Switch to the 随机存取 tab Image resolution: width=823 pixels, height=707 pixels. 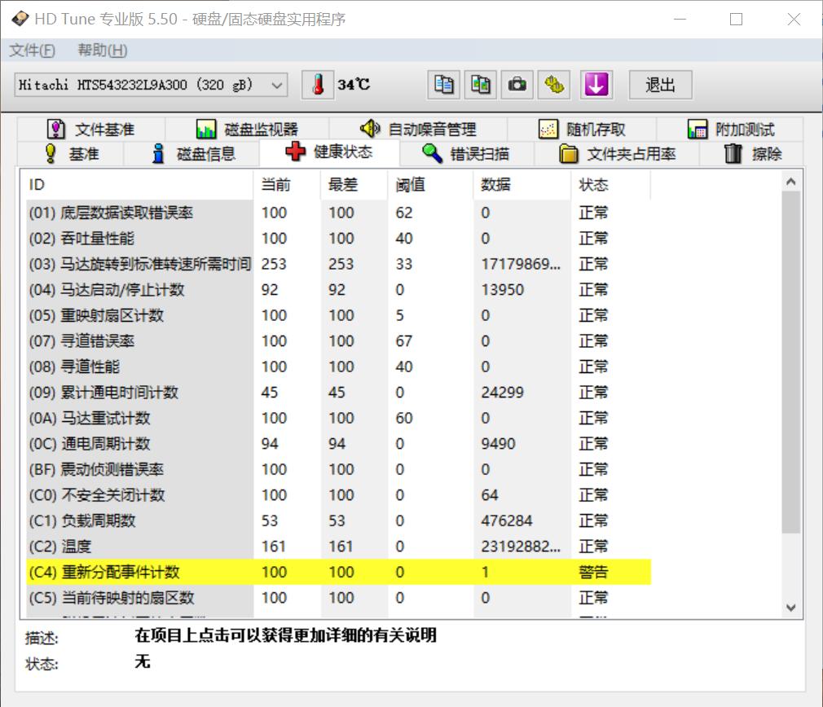point(582,129)
